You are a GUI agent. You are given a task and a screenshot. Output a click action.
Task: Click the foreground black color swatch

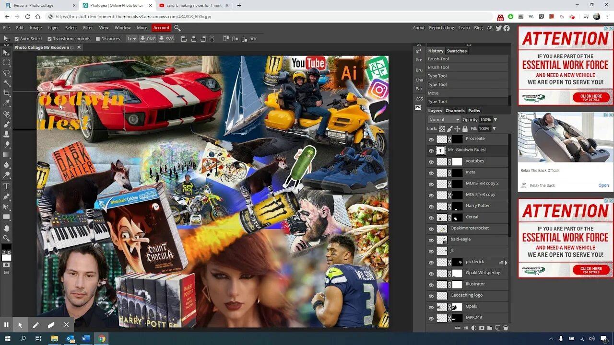tap(5, 248)
